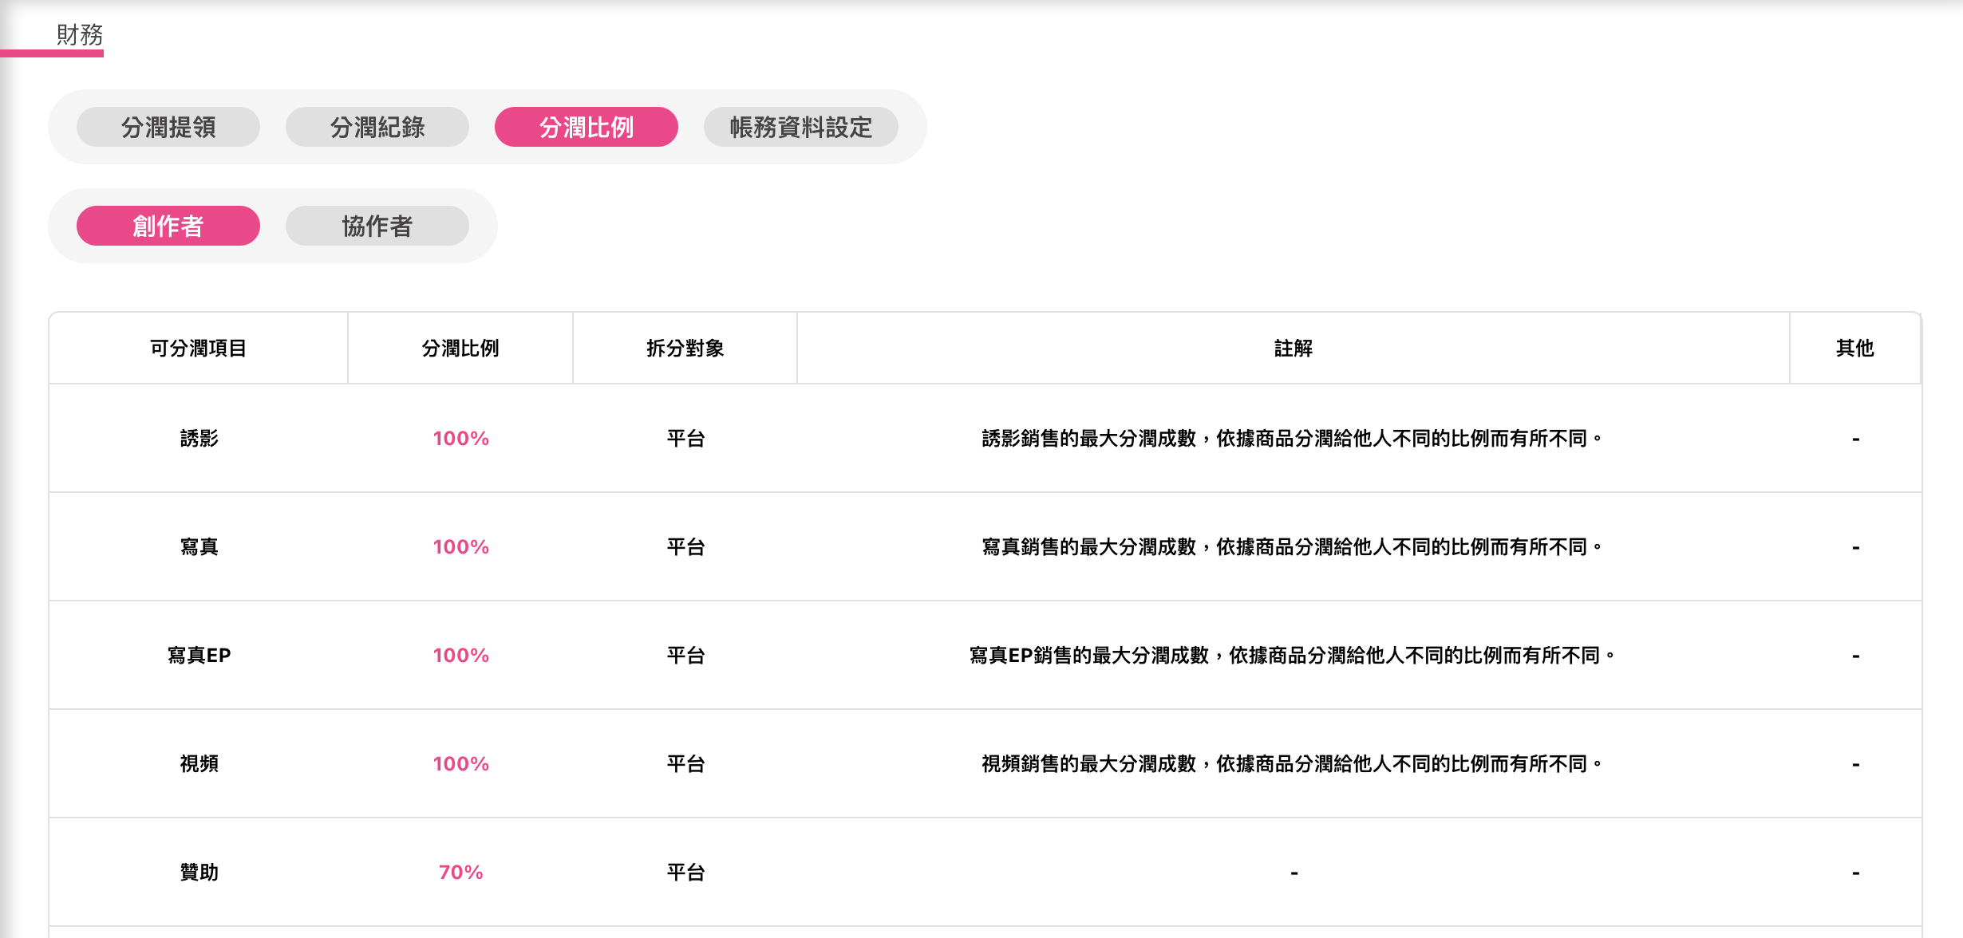Image resolution: width=1963 pixels, height=938 pixels.
Task: Click the 可分潤項目 column header
Action: coord(199,349)
